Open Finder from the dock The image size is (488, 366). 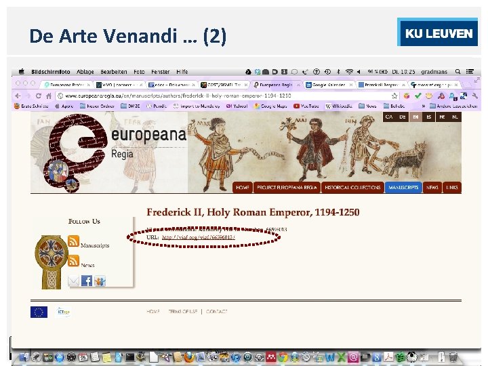[x=24, y=357]
